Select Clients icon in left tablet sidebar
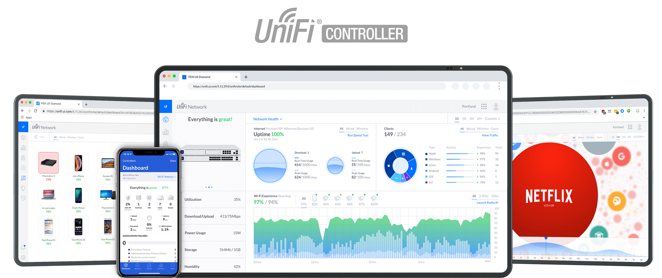 tap(23, 178)
